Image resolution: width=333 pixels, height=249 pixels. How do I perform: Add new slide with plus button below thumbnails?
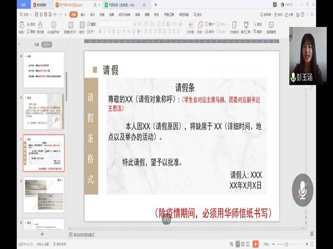pos(42,235)
